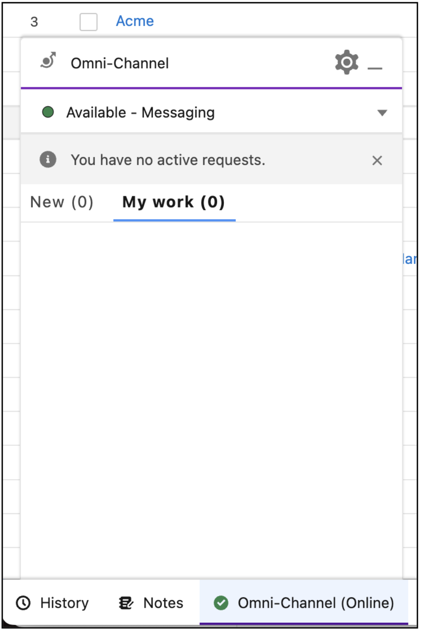Open the Available - Messaging status selector
The height and width of the screenshot is (631, 421).
(211, 112)
